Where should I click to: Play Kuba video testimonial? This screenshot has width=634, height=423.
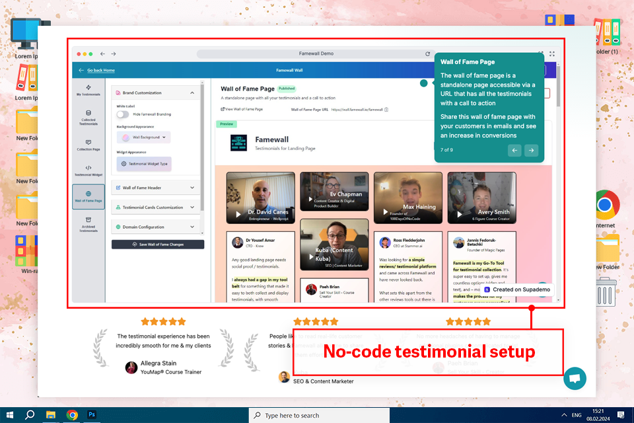coord(311,257)
